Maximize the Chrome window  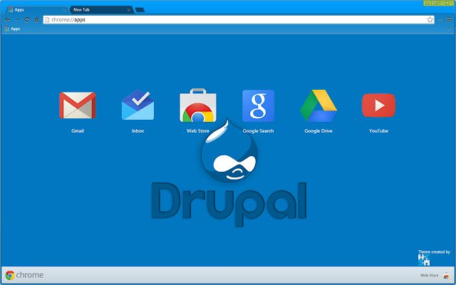pyautogui.click(x=436, y=3)
